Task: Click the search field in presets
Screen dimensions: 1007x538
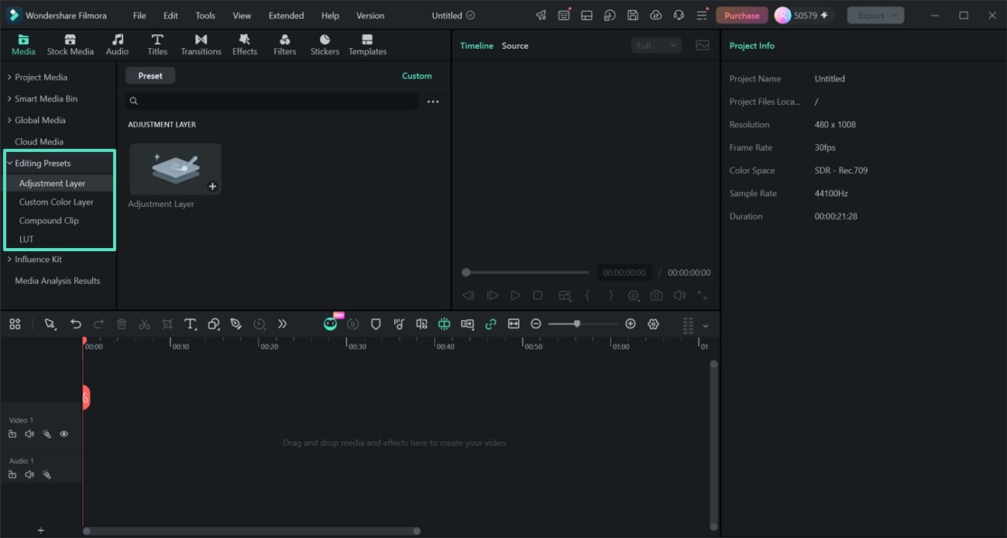Action: [272, 102]
